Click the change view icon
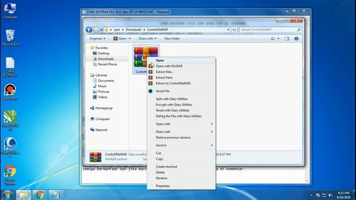Viewport: 356px width, 200px height. [x=273, y=38]
